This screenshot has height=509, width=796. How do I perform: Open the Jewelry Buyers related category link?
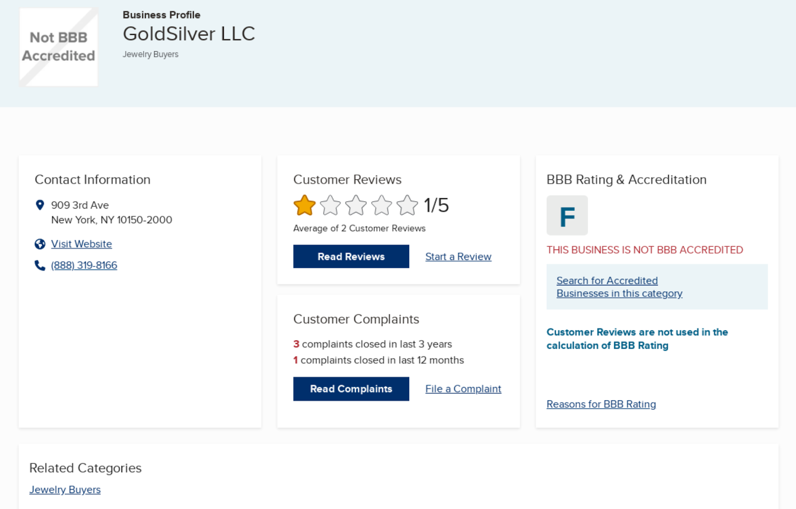tap(65, 490)
